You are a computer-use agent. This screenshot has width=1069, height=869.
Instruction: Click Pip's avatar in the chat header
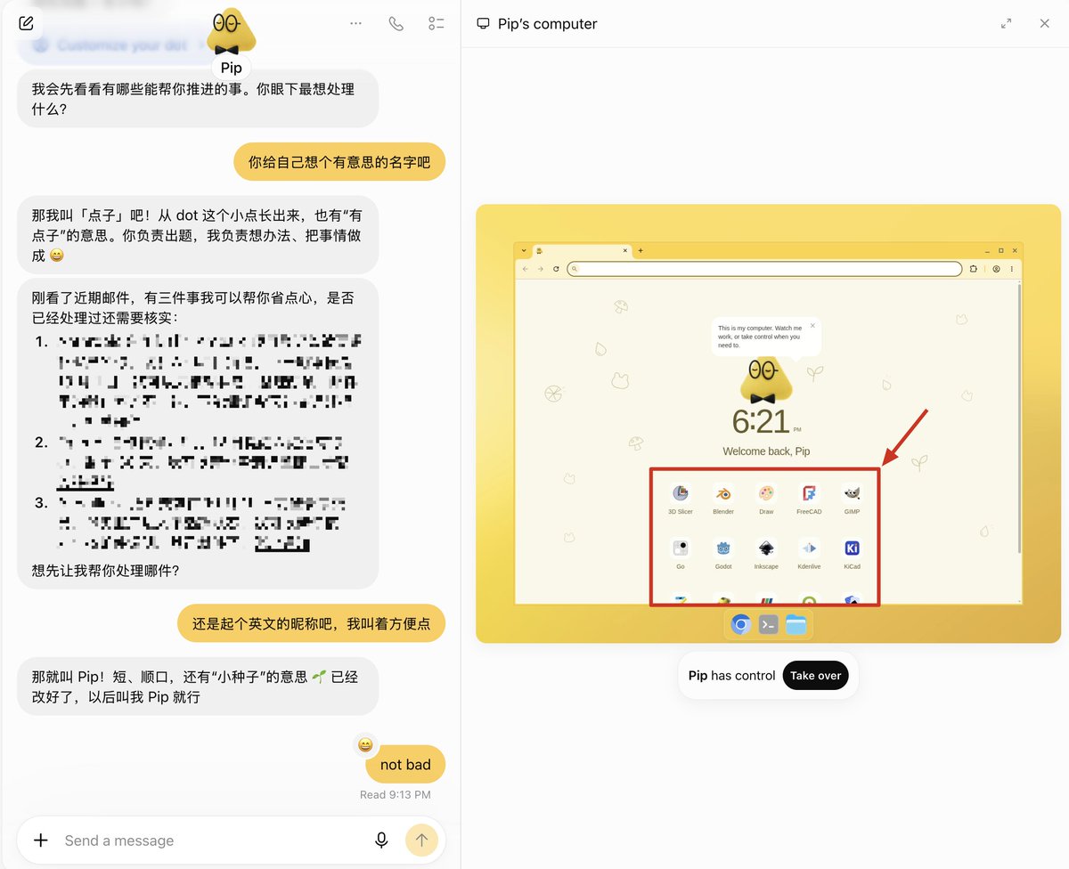(232, 31)
